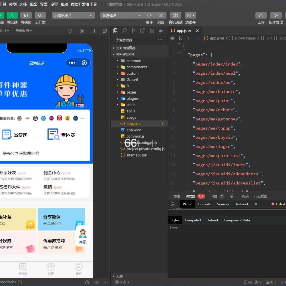The width and height of the screenshot is (286, 286).
Task: Open version management (版本管理) icon
Action: click(276, 15)
